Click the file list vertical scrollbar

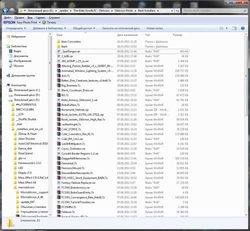pyautogui.click(x=246, y=76)
